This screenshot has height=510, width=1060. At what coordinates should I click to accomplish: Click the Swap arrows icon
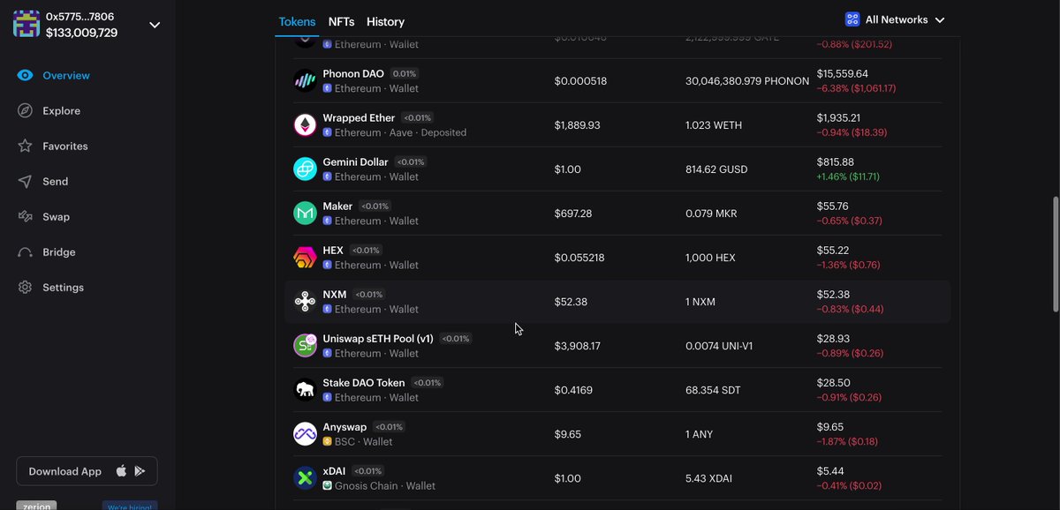pyautogui.click(x=25, y=217)
